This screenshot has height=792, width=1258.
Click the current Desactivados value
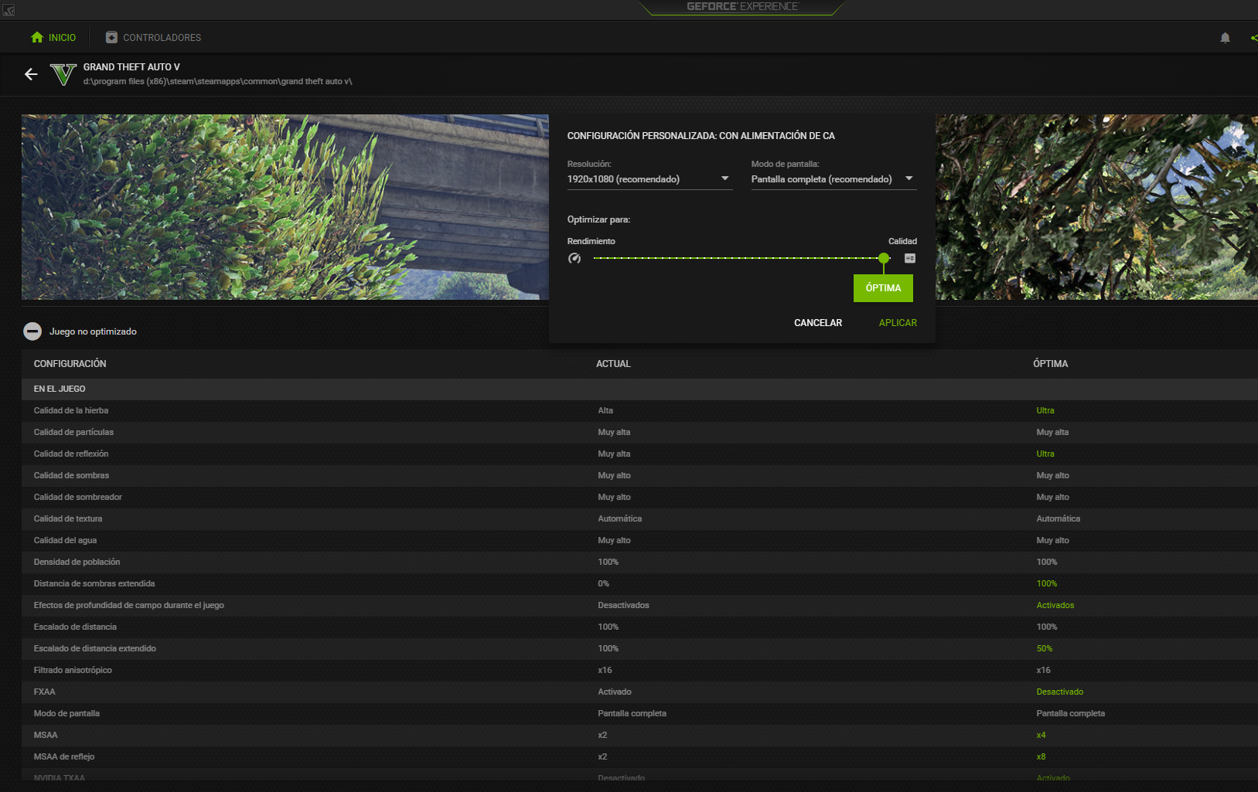pyautogui.click(x=623, y=605)
